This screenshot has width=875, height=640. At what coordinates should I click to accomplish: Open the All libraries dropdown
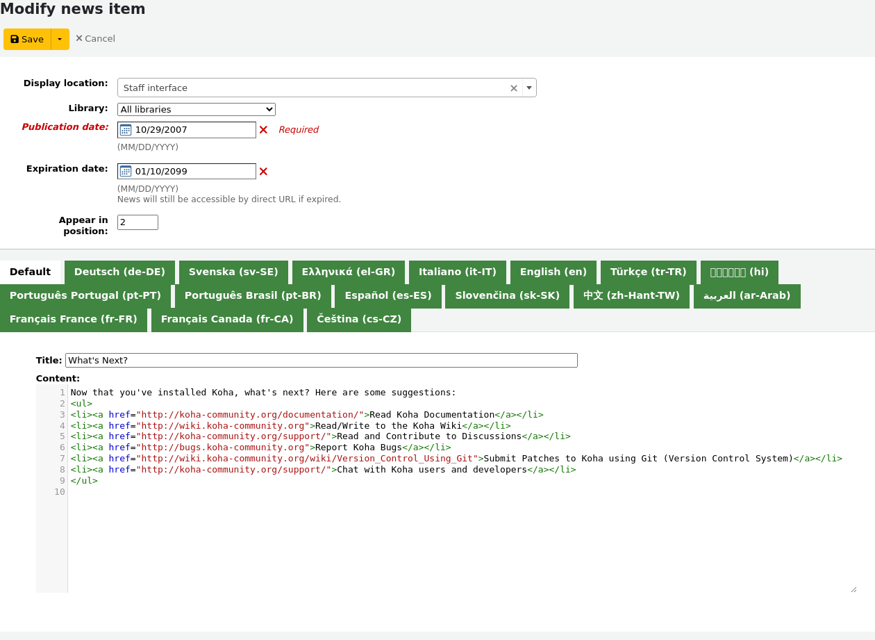click(196, 109)
